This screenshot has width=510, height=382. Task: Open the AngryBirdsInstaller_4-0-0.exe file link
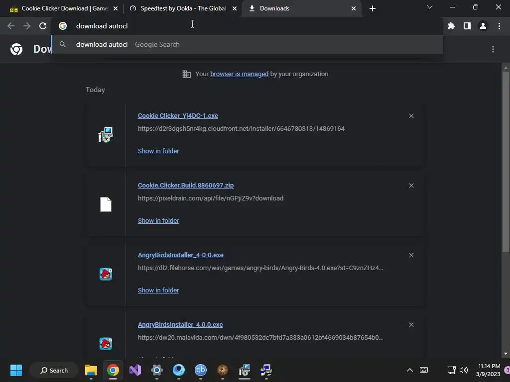tap(180, 255)
